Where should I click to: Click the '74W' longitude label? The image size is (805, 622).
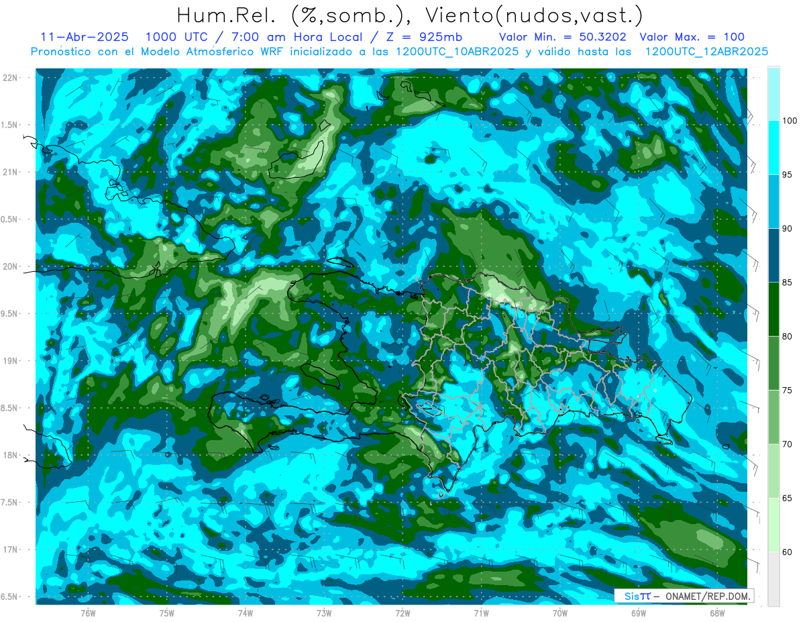tap(245, 613)
